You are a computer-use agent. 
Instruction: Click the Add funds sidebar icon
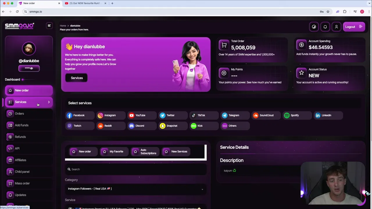(x=10, y=125)
